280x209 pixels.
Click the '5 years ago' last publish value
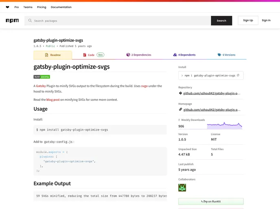(187, 169)
